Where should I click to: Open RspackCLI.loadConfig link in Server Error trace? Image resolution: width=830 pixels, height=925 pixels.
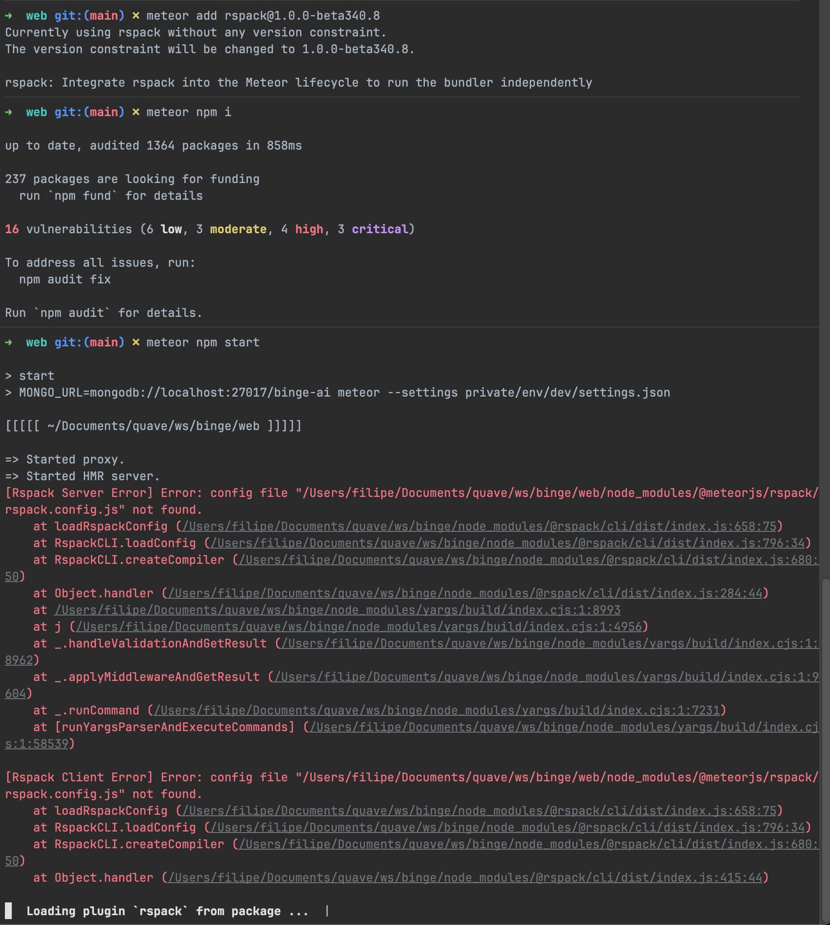point(507,543)
